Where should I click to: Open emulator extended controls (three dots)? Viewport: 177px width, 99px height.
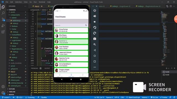tap(95, 67)
